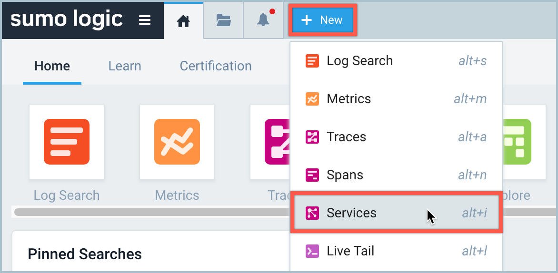The height and width of the screenshot is (273, 558).
Task: Click the green Explore tile icon
Action: 519,142
